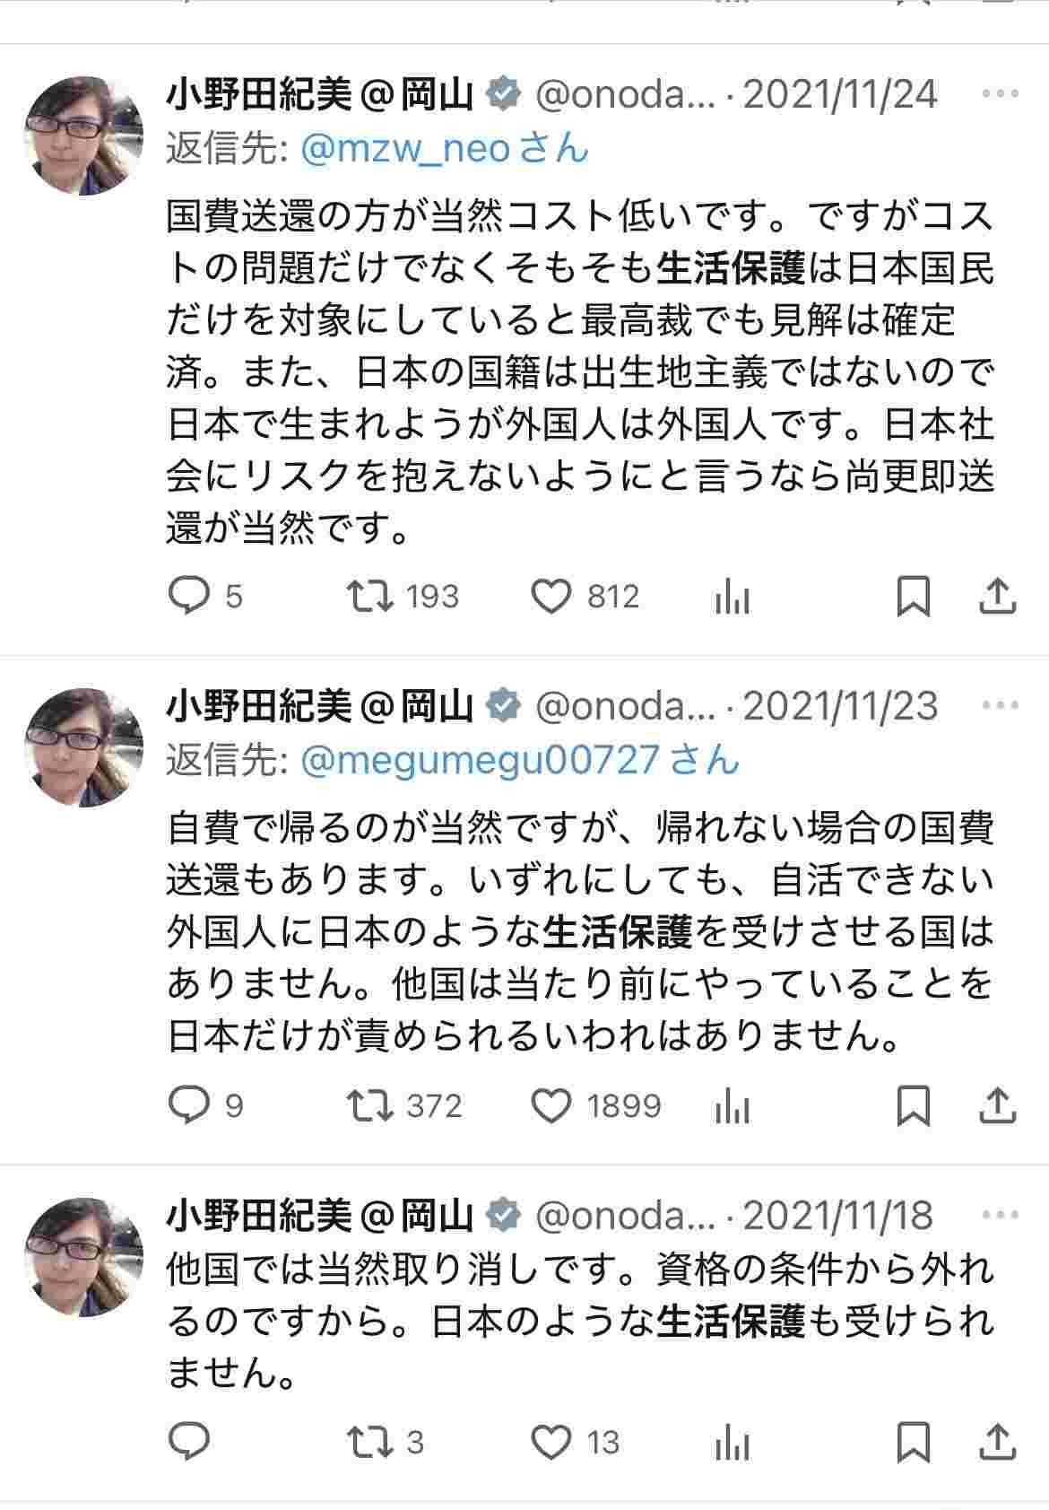This screenshot has height=1510, width=1049.
Task: View analytics of the 2021/11/24 tweet
Action: [733, 598]
